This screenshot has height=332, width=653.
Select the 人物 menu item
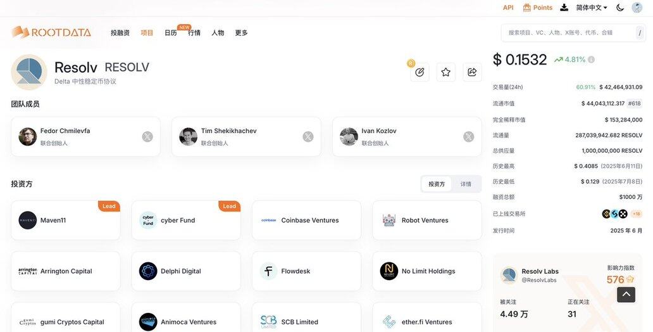pos(218,32)
